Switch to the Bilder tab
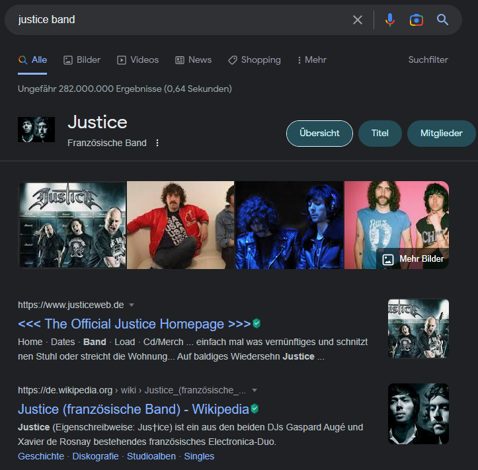478x470 pixels. coord(82,59)
